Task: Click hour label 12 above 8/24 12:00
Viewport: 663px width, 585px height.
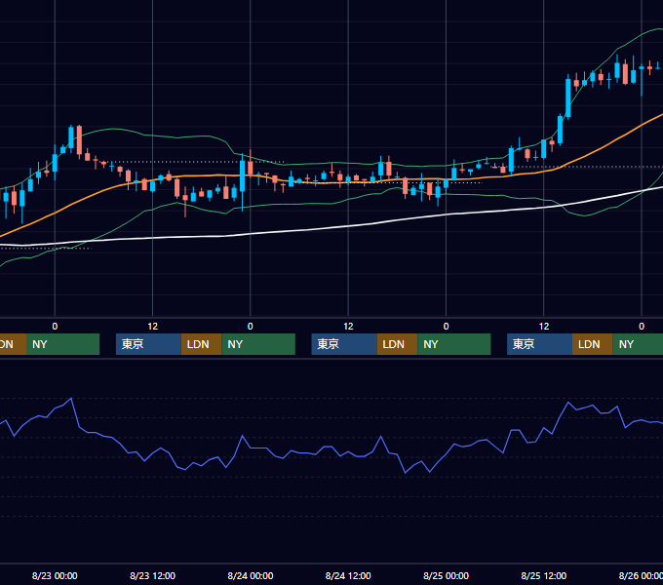Action: tap(348, 327)
